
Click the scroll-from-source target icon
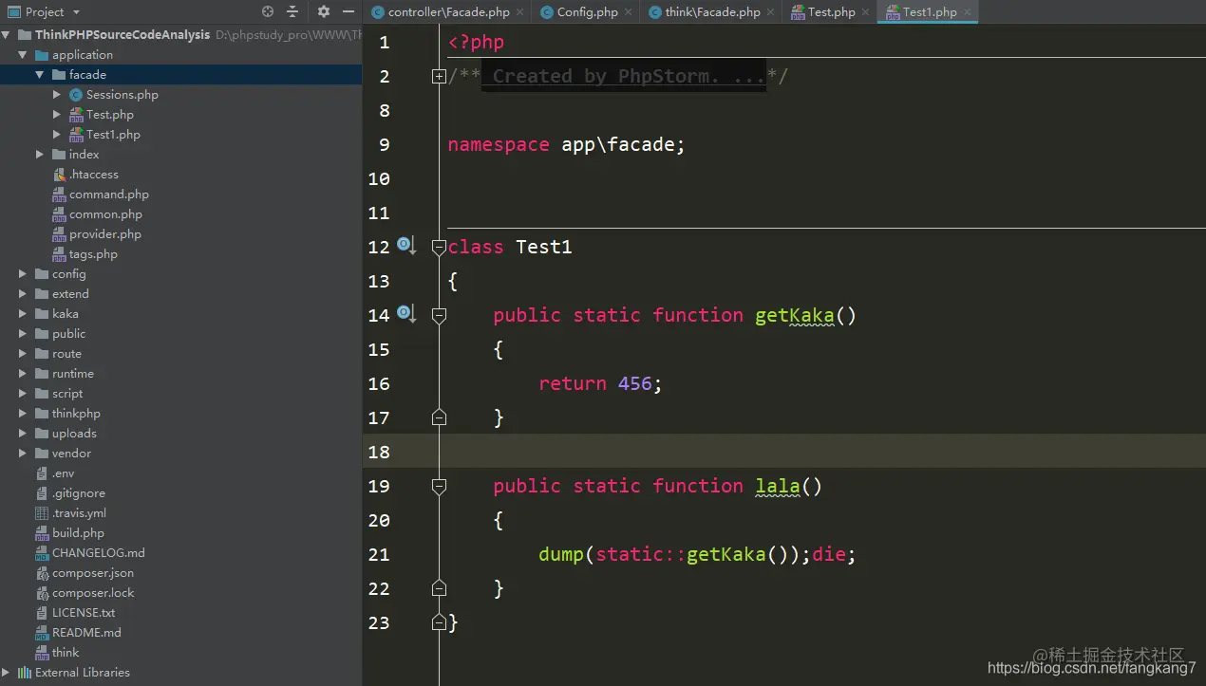point(268,11)
